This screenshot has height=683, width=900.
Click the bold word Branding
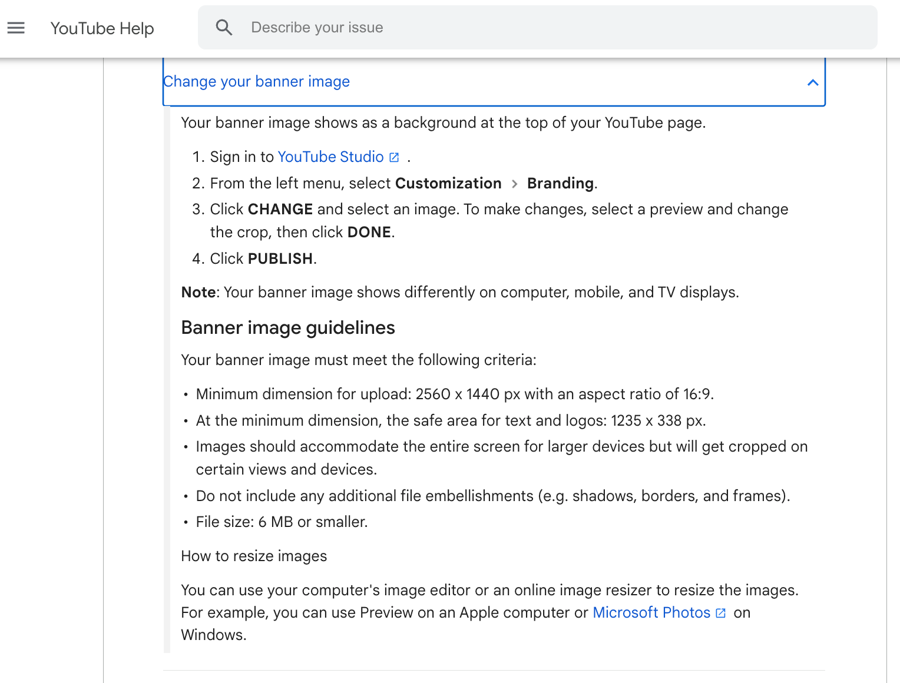tap(560, 183)
